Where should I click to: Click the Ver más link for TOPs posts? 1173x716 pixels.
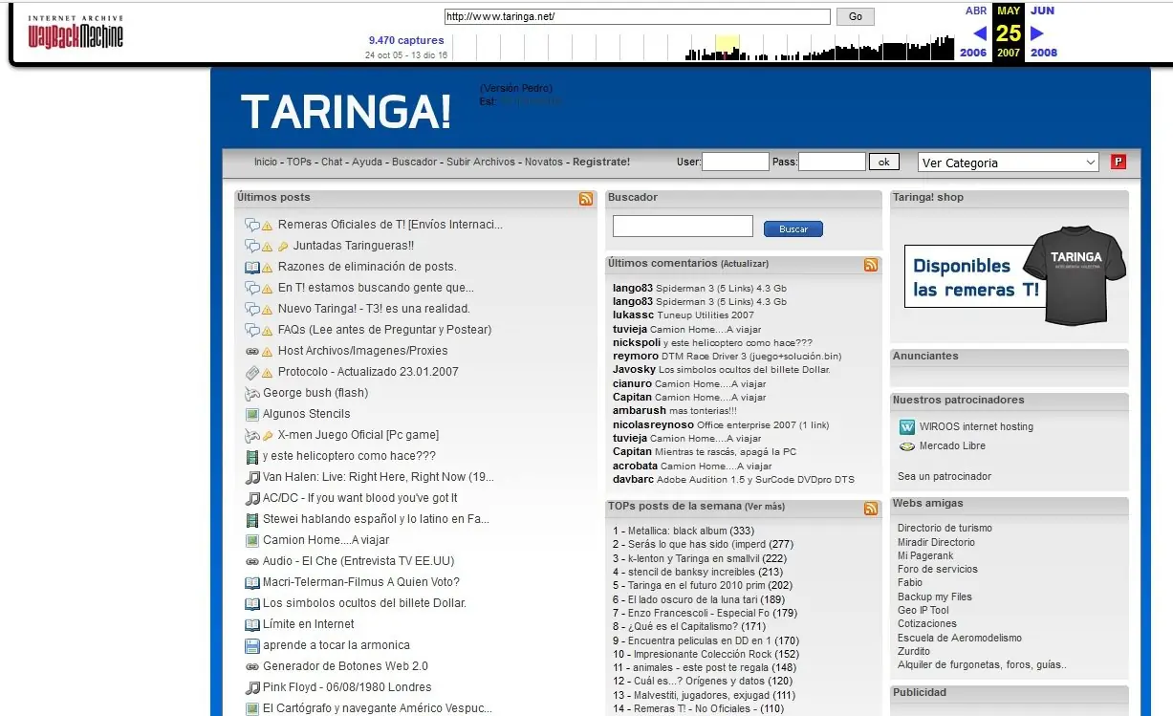coord(765,507)
